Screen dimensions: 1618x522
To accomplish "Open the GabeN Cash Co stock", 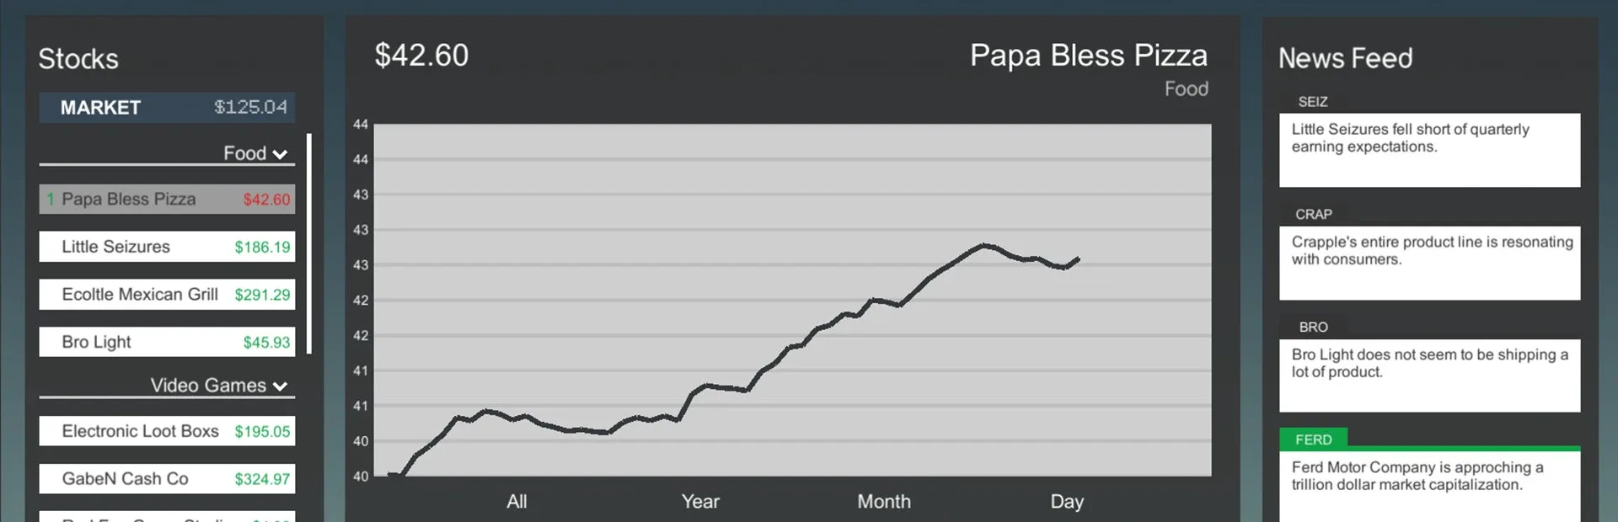I will tap(166, 478).
